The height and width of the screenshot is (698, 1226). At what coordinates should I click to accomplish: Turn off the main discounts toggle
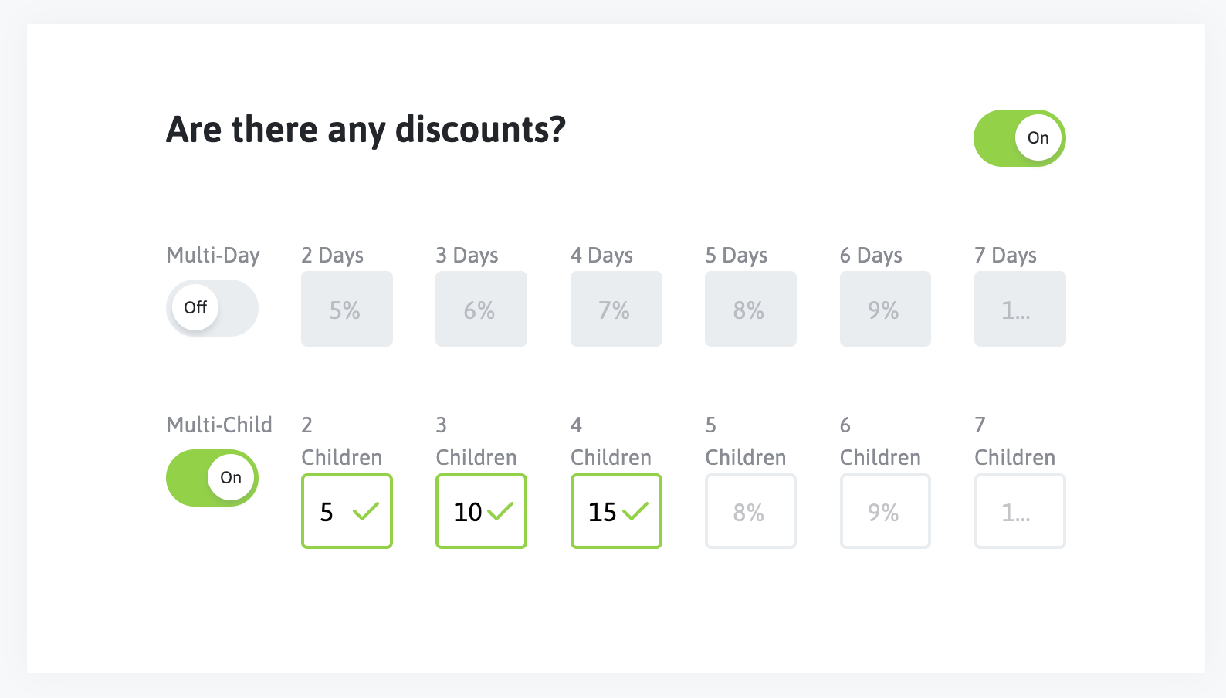pos(1019,138)
